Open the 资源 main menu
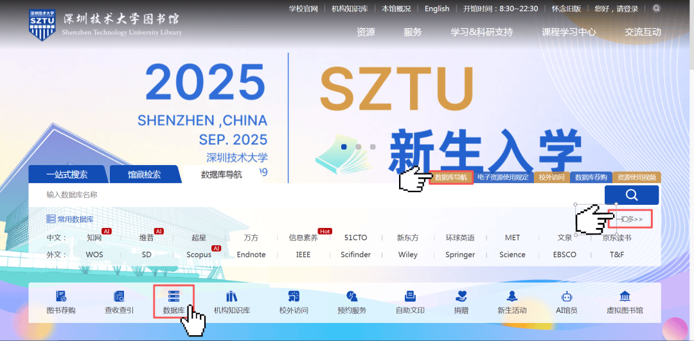Viewport: 694px width, 341px height. [366, 32]
